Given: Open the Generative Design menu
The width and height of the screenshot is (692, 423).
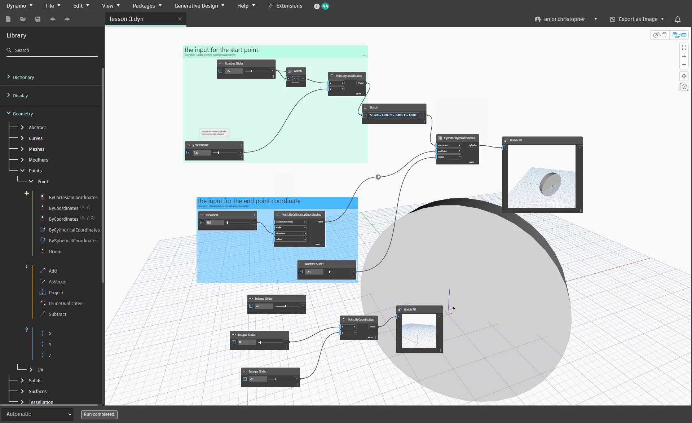Looking at the screenshot, I should click(199, 6).
